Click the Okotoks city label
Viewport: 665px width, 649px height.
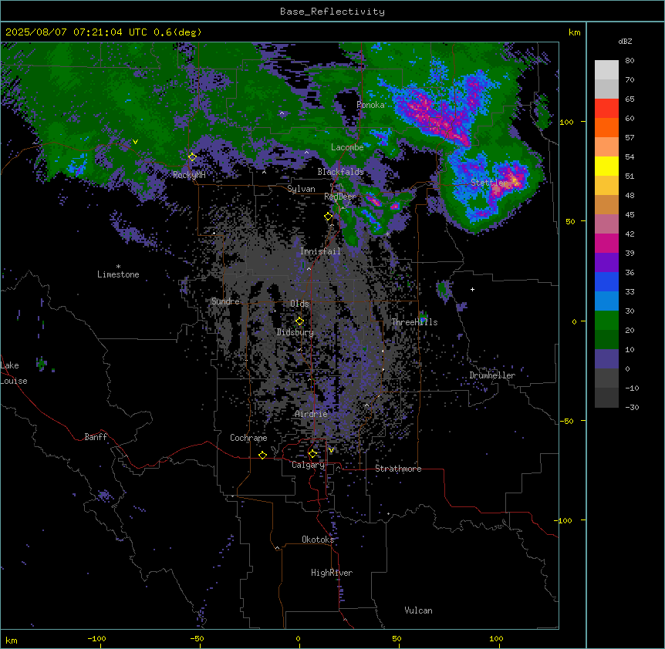(x=318, y=540)
